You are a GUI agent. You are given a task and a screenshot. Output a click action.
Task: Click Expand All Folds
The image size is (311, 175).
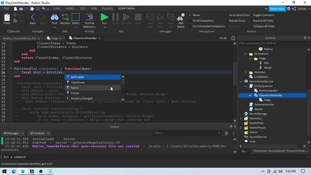coord(263,20)
